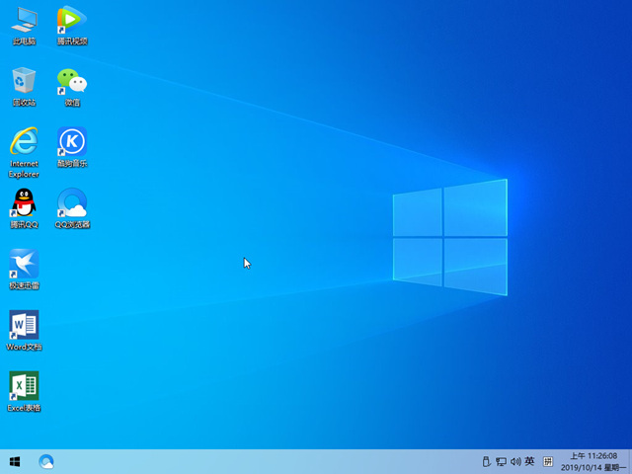Open the network status tray icon

click(501, 461)
